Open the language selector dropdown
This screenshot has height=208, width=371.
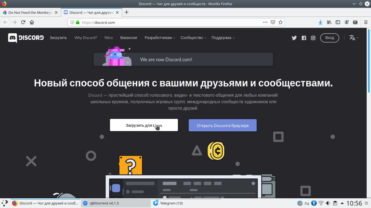point(354,38)
